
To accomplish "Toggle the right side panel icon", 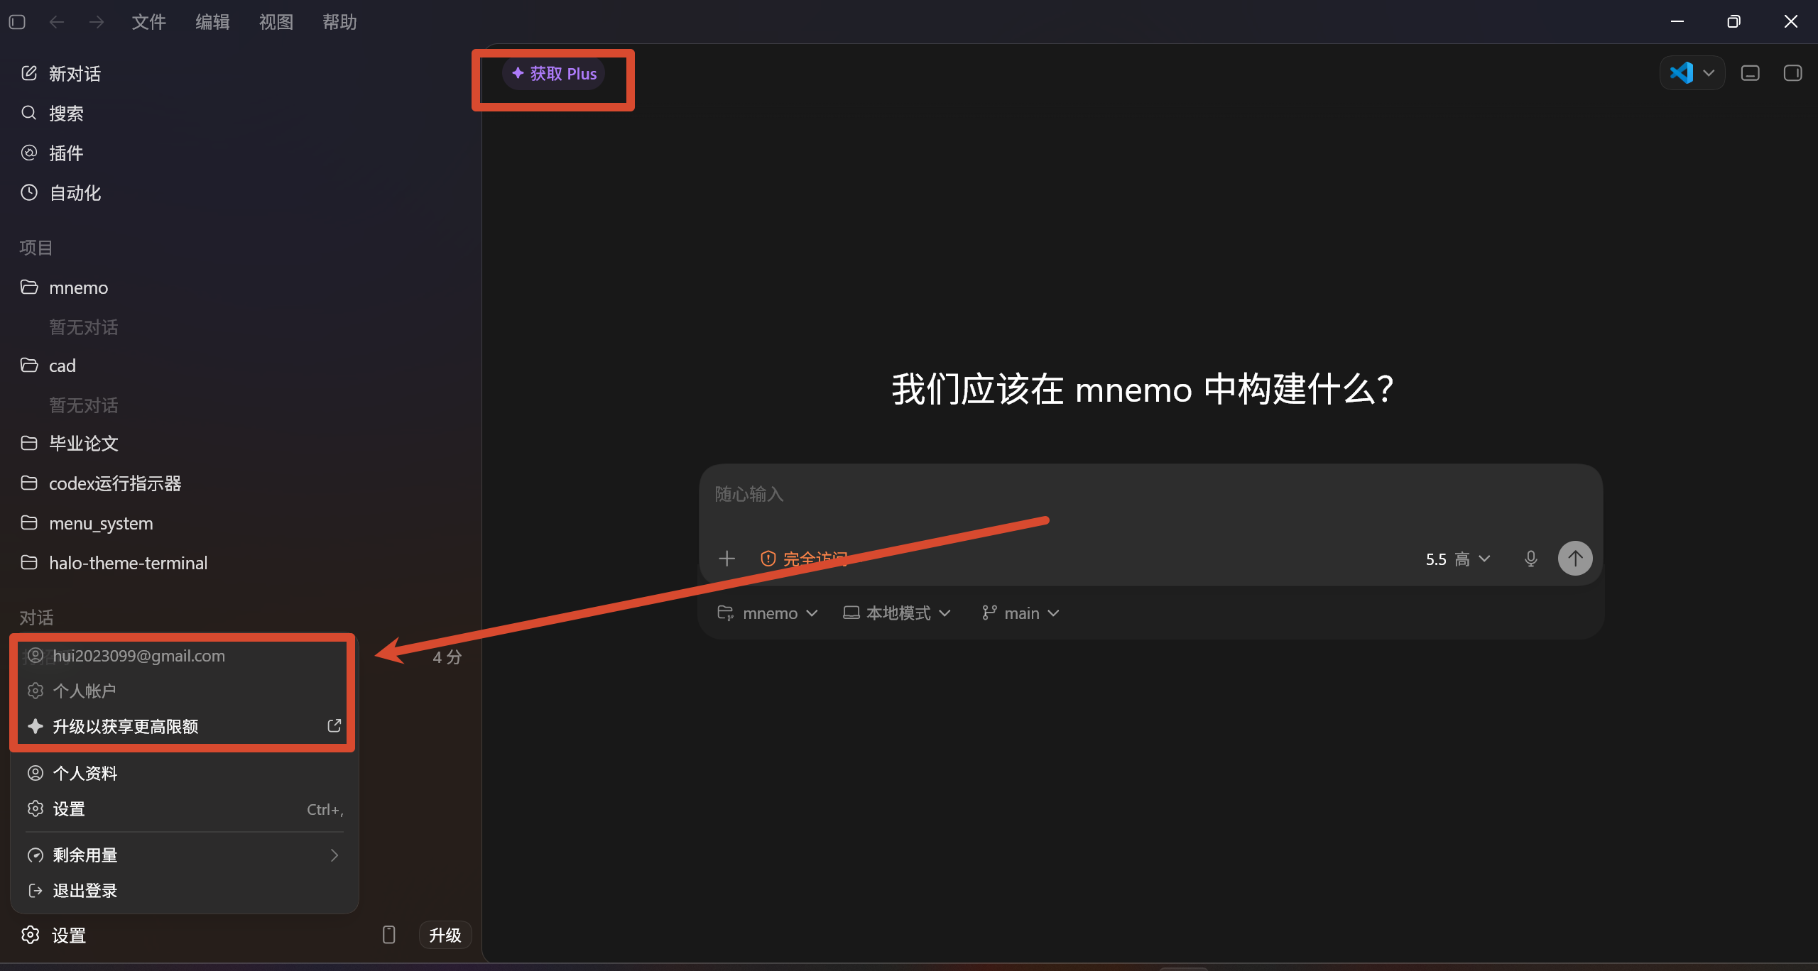I will coord(1792,73).
